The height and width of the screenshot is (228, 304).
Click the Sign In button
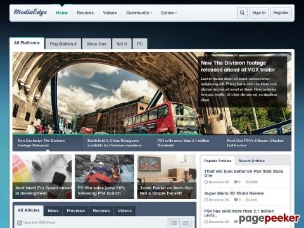259,13
